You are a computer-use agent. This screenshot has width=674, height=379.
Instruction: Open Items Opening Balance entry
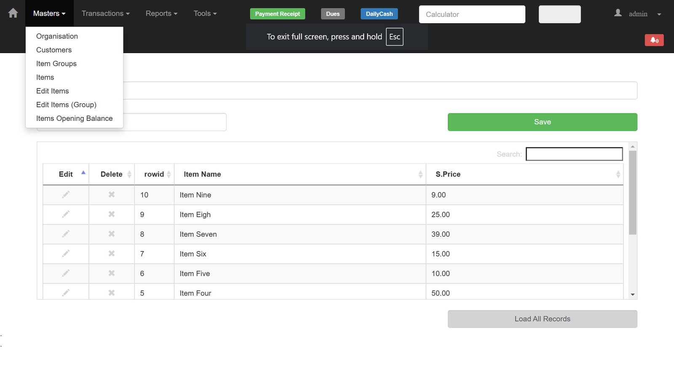(x=74, y=118)
